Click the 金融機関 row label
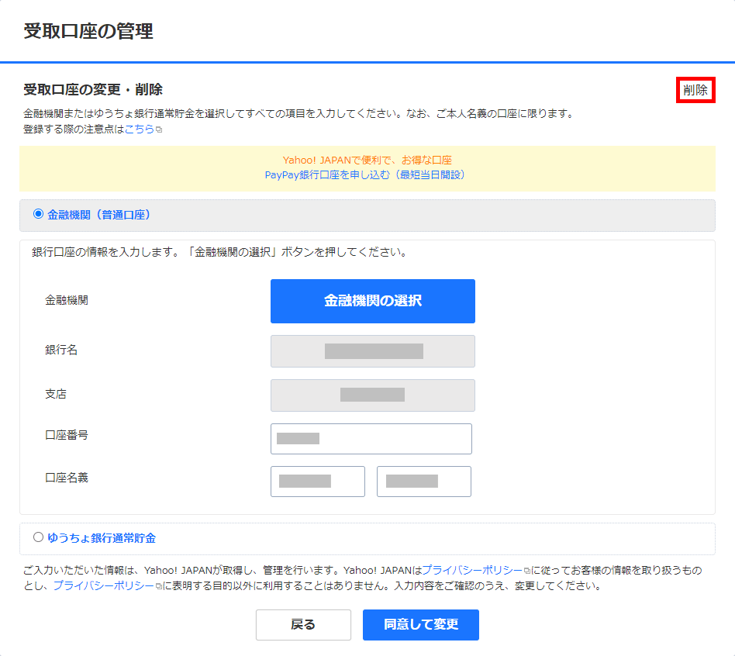Image resolution: width=735 pixels, height=656 pixels. point(67,300)
